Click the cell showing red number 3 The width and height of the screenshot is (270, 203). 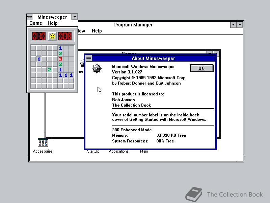tap(60, 59)
